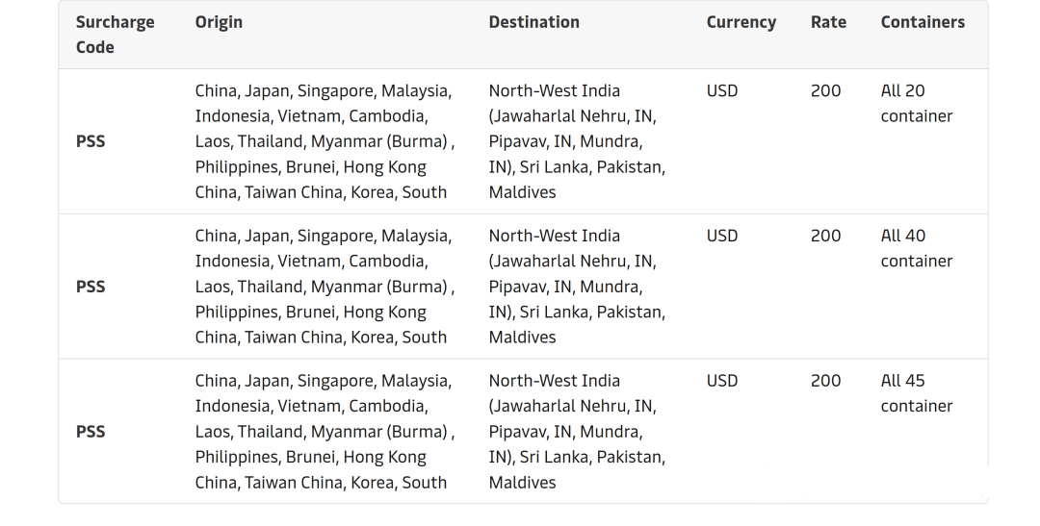Click rate 200 in the 20 container row
The image size is (1040, 526).
tap(825, 91)
